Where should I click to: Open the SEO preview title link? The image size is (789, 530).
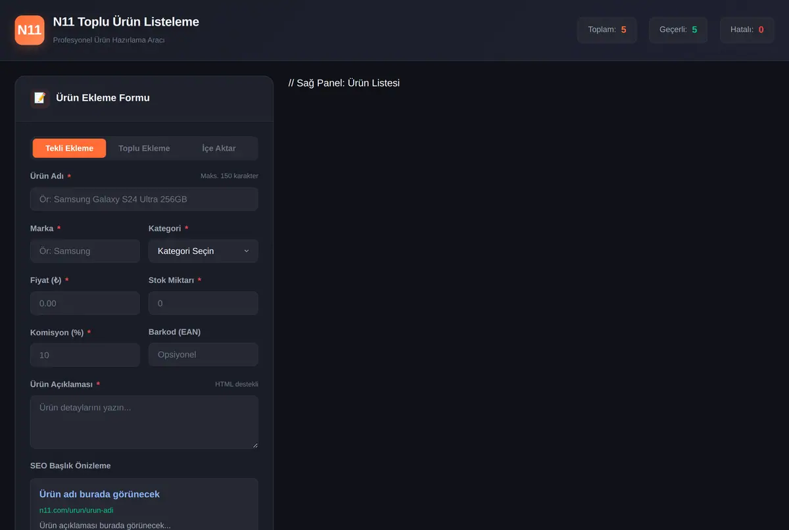pos(99,494)
